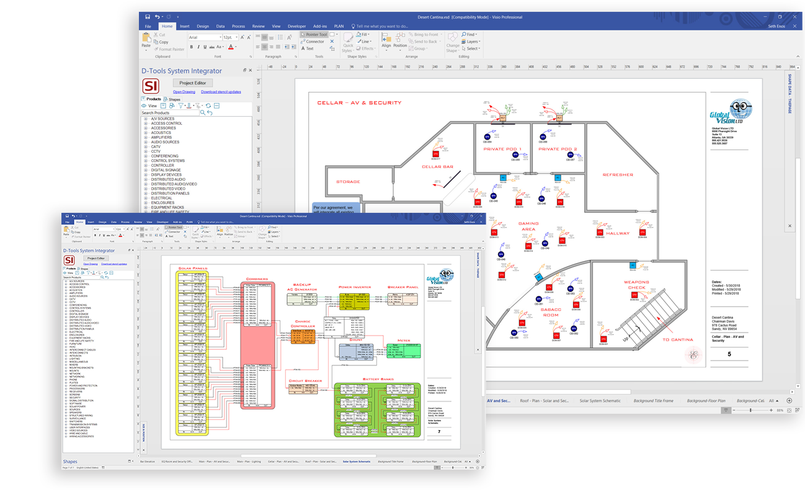Switch to Solar System Schematic page tab, back window
Image resolution: width=805 pixels, height=492 pixels.
pyautogui.click(x=600, y=401)
